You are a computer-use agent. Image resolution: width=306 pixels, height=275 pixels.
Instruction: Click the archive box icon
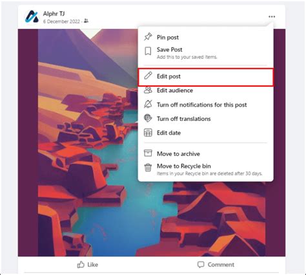(x=148, y=153)
